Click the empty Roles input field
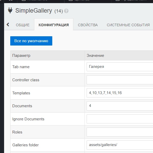Viewport: 153px width, 153px height. click(x=120, y=132)
